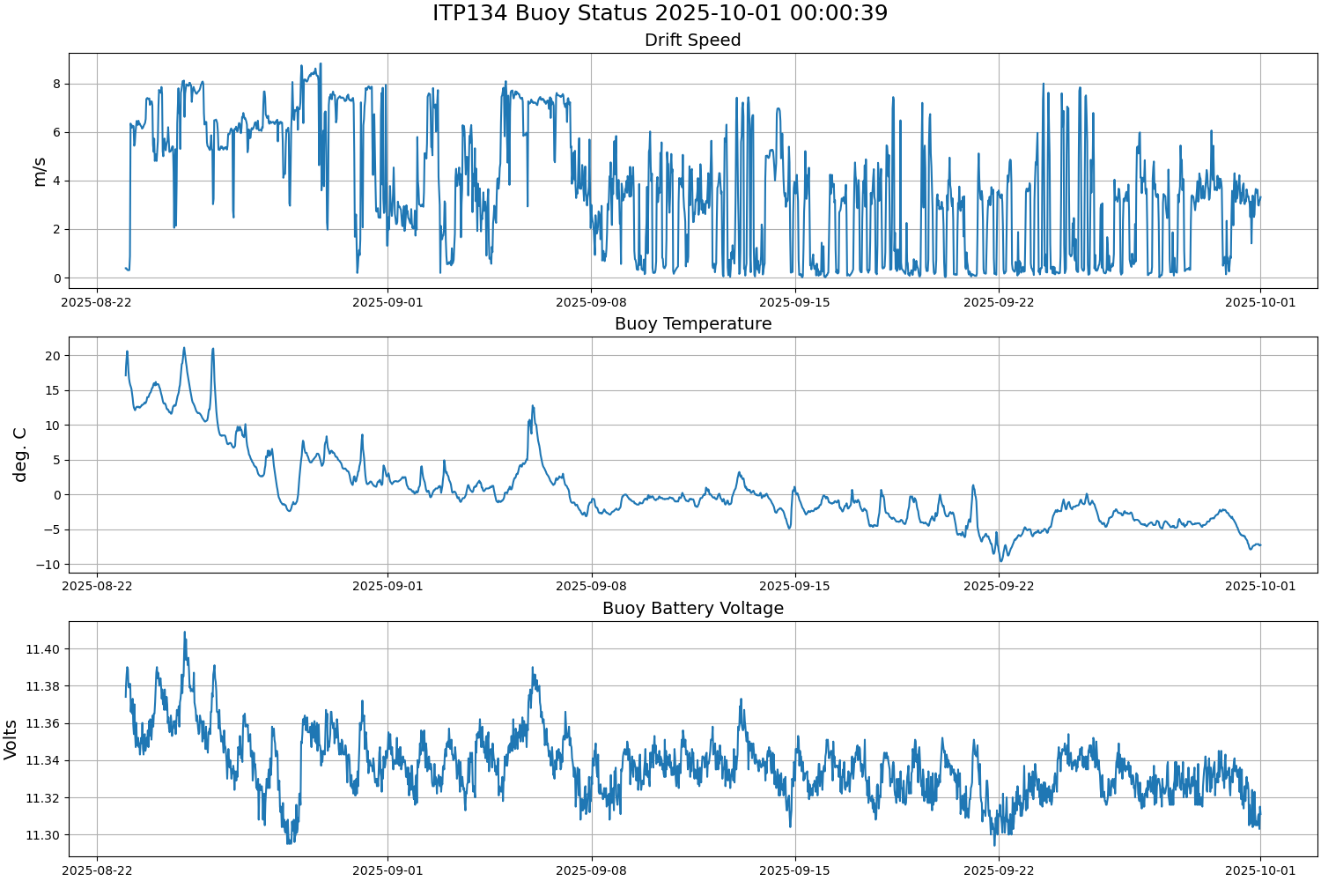Viewport: 1321px width, 881px height.
Task: Click the Drift Speed chart title
Action: [x=692, y=41]
